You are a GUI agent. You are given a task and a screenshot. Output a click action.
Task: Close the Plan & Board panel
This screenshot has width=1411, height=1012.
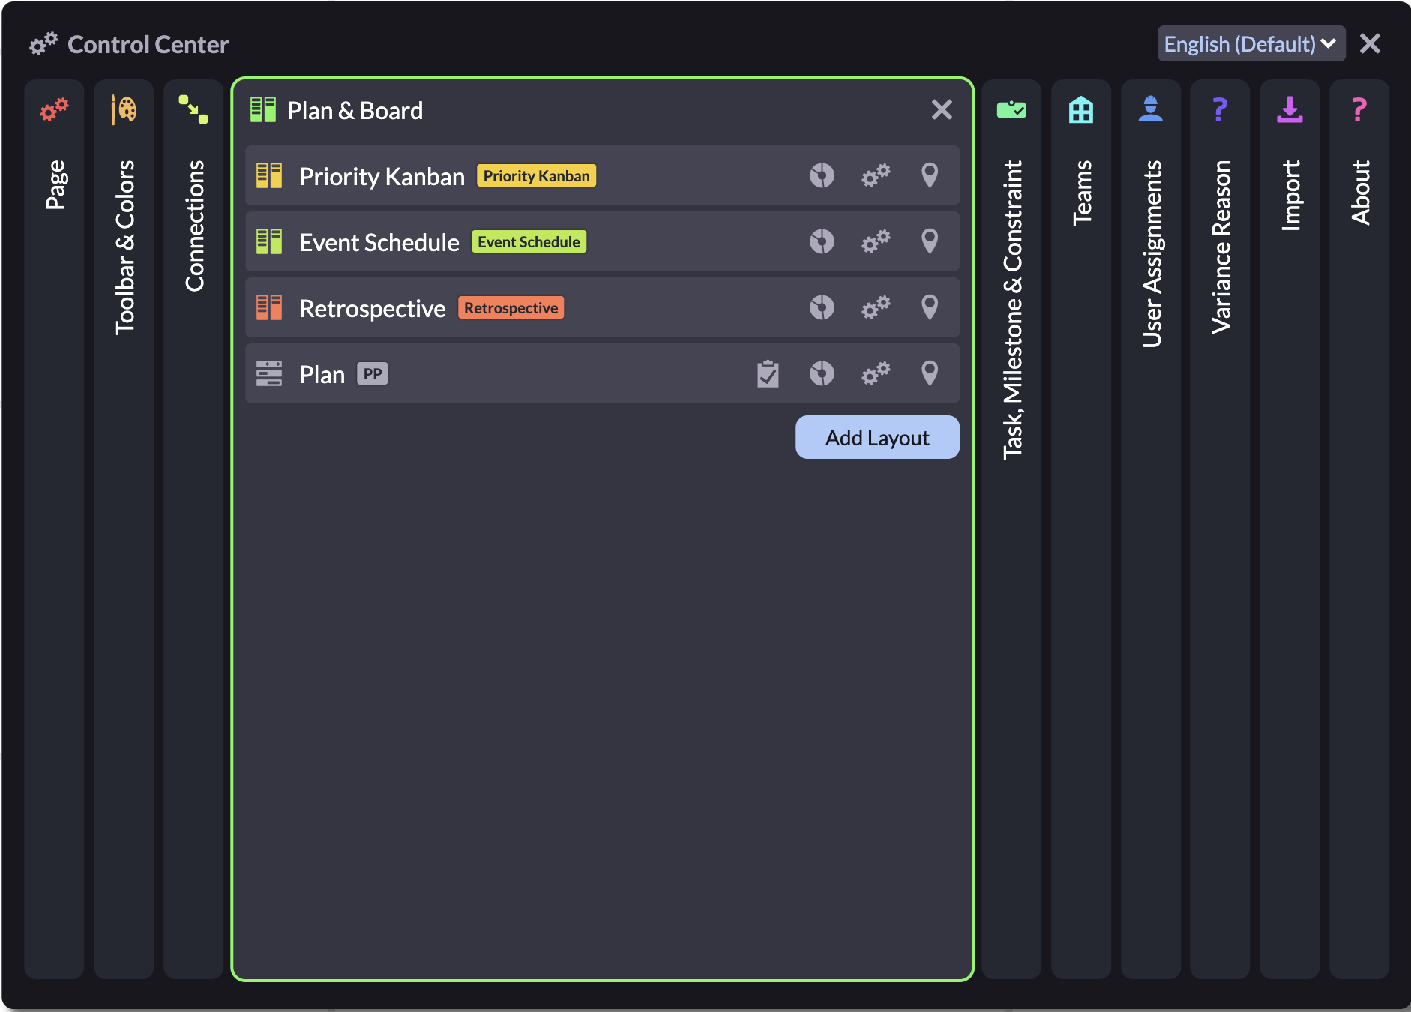pyautogui.click(x=942, y=110)
